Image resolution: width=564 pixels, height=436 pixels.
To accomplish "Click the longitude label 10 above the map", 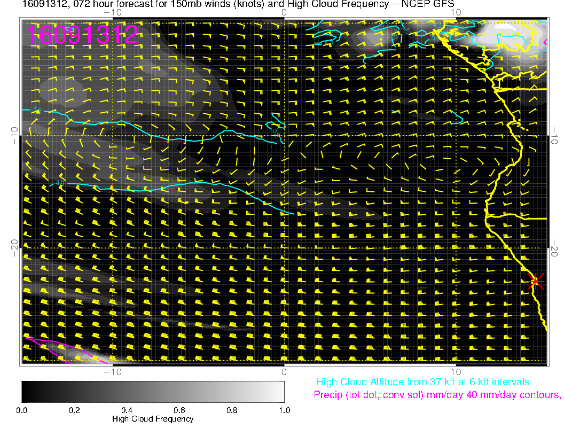I will 456,13.
